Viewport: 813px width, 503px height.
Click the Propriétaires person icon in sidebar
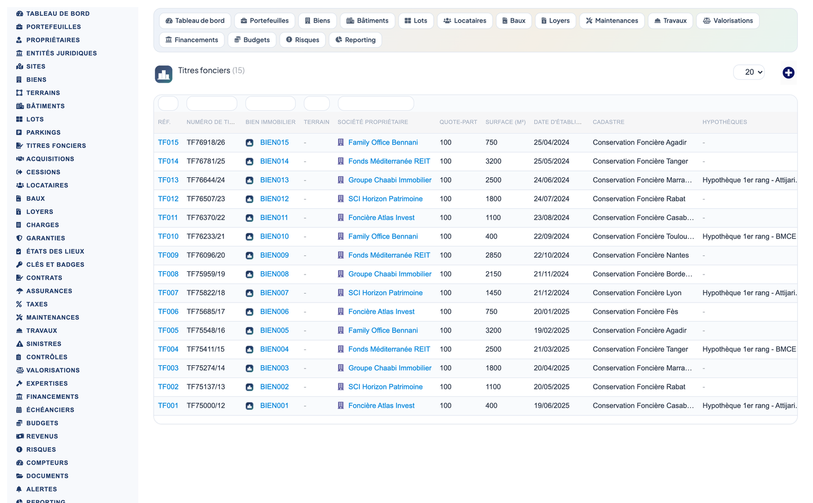point(20,40)
